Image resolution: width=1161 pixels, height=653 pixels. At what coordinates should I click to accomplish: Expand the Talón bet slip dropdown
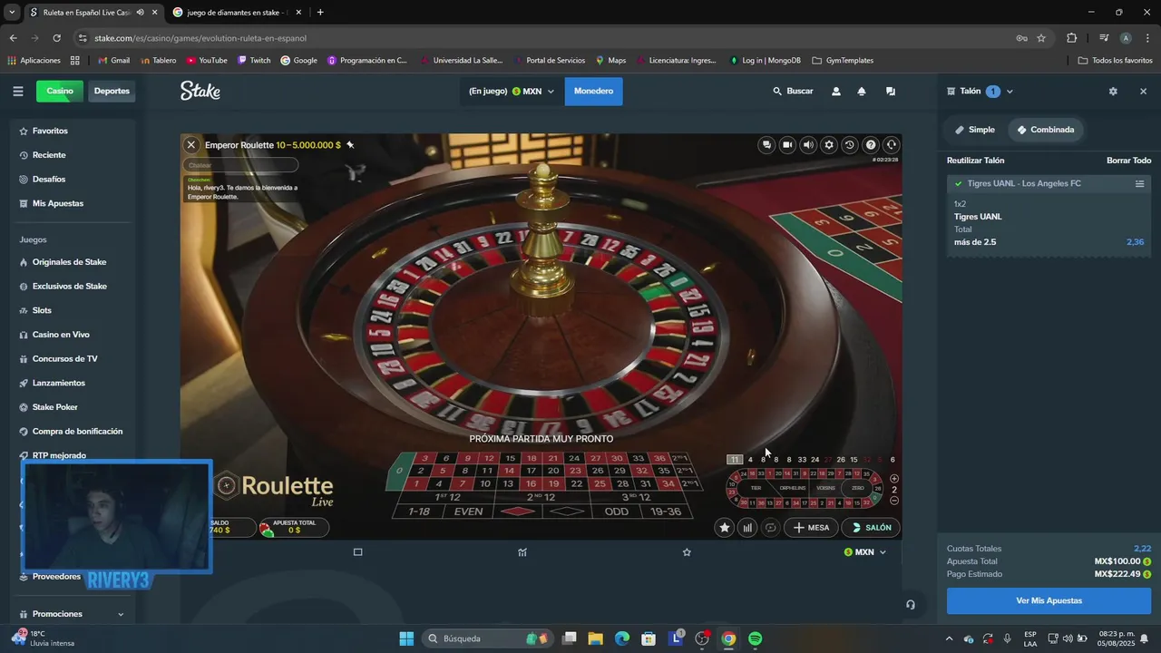pos(1010,92)
